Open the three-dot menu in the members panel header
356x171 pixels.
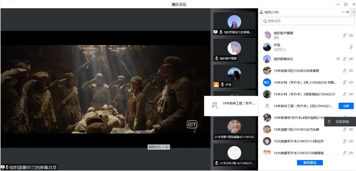click(343, 12)
